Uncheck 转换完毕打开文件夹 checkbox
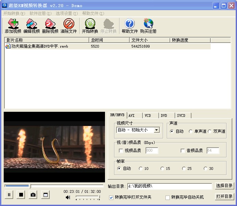This screenshot has width=237, height=206. click(111, 197)
